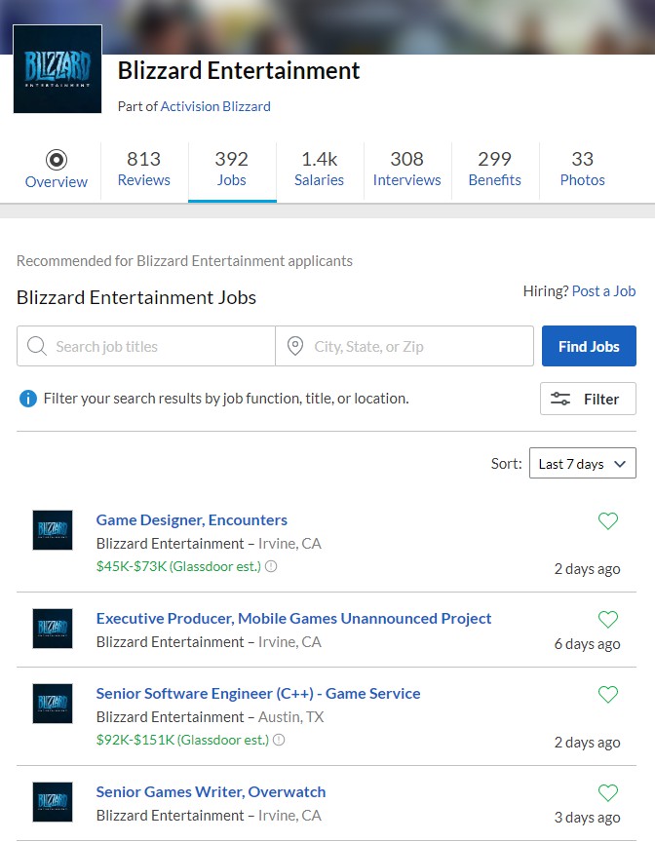Image resolution: width=655 pixels, height=842 pixels.
Task: Open the Salaries tab
Action: [x=320, y=169]
